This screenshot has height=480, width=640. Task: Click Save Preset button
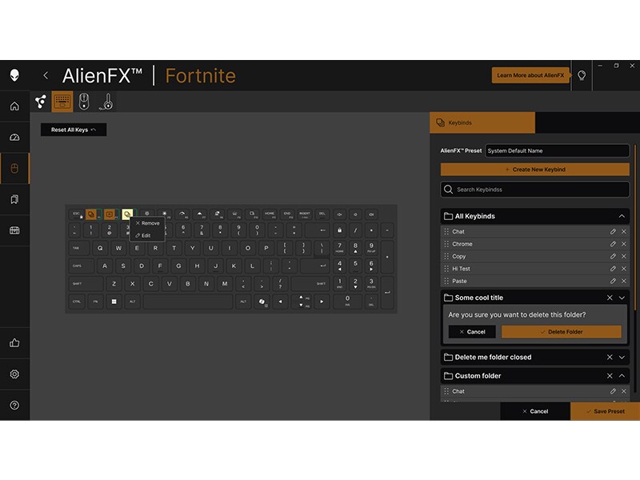[605, 411]
